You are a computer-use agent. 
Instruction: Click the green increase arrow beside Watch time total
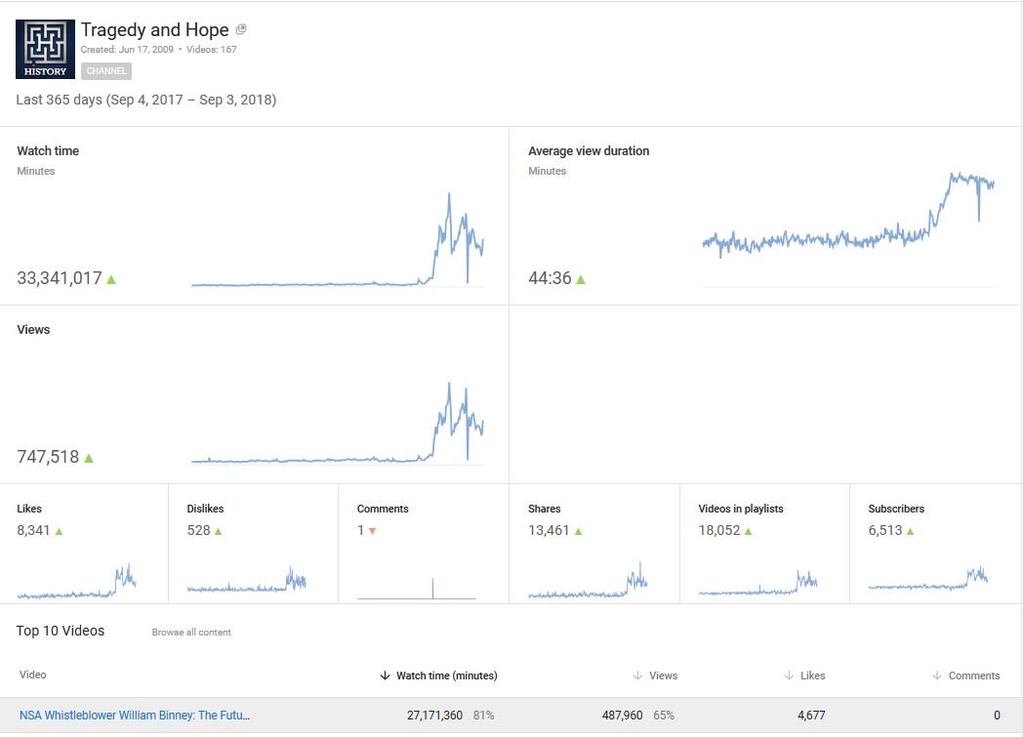(x=110, y=278)
